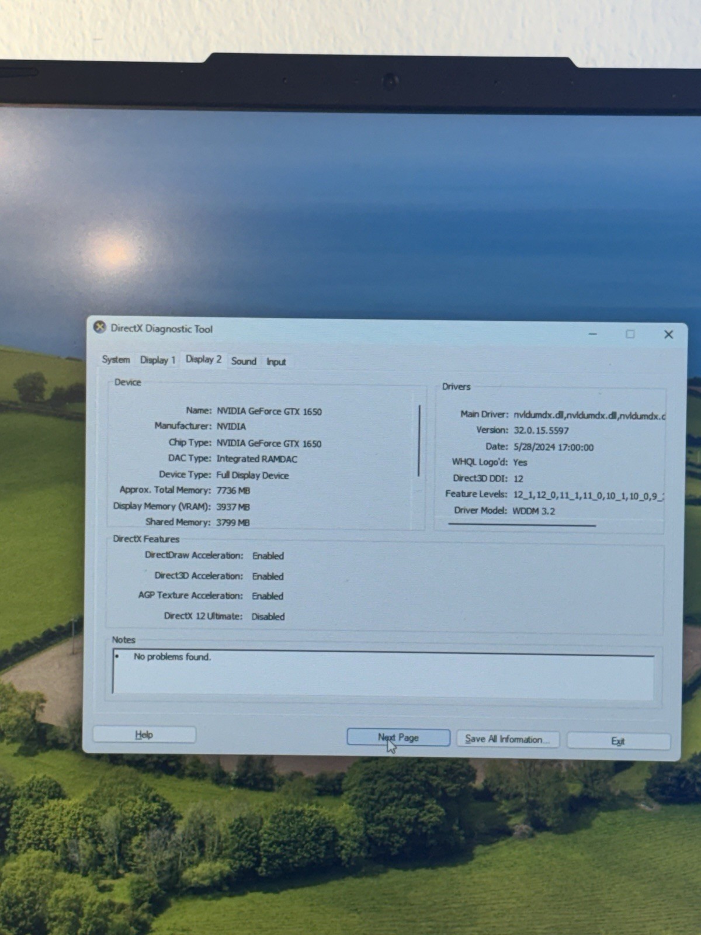
Task: Click Feature Levels value '12_1,12_0,11_1'
Action: (588, 496)
